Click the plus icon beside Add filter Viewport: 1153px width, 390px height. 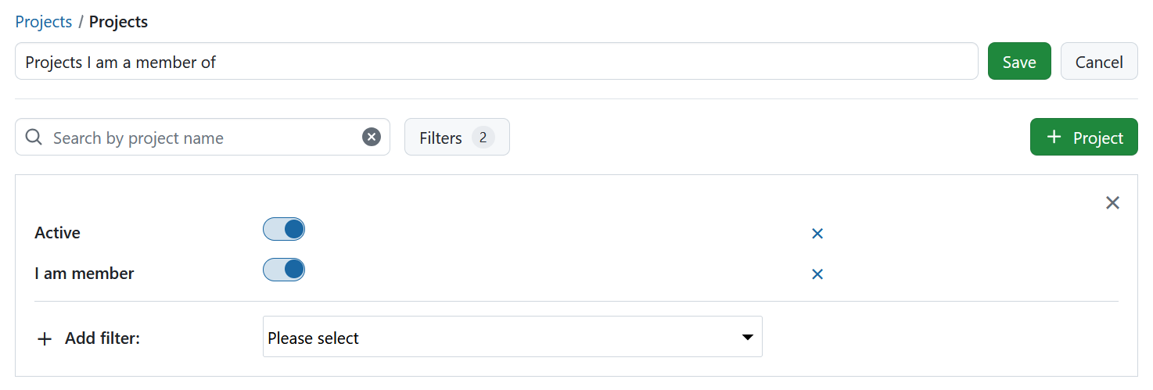click(x=45, y=339)
